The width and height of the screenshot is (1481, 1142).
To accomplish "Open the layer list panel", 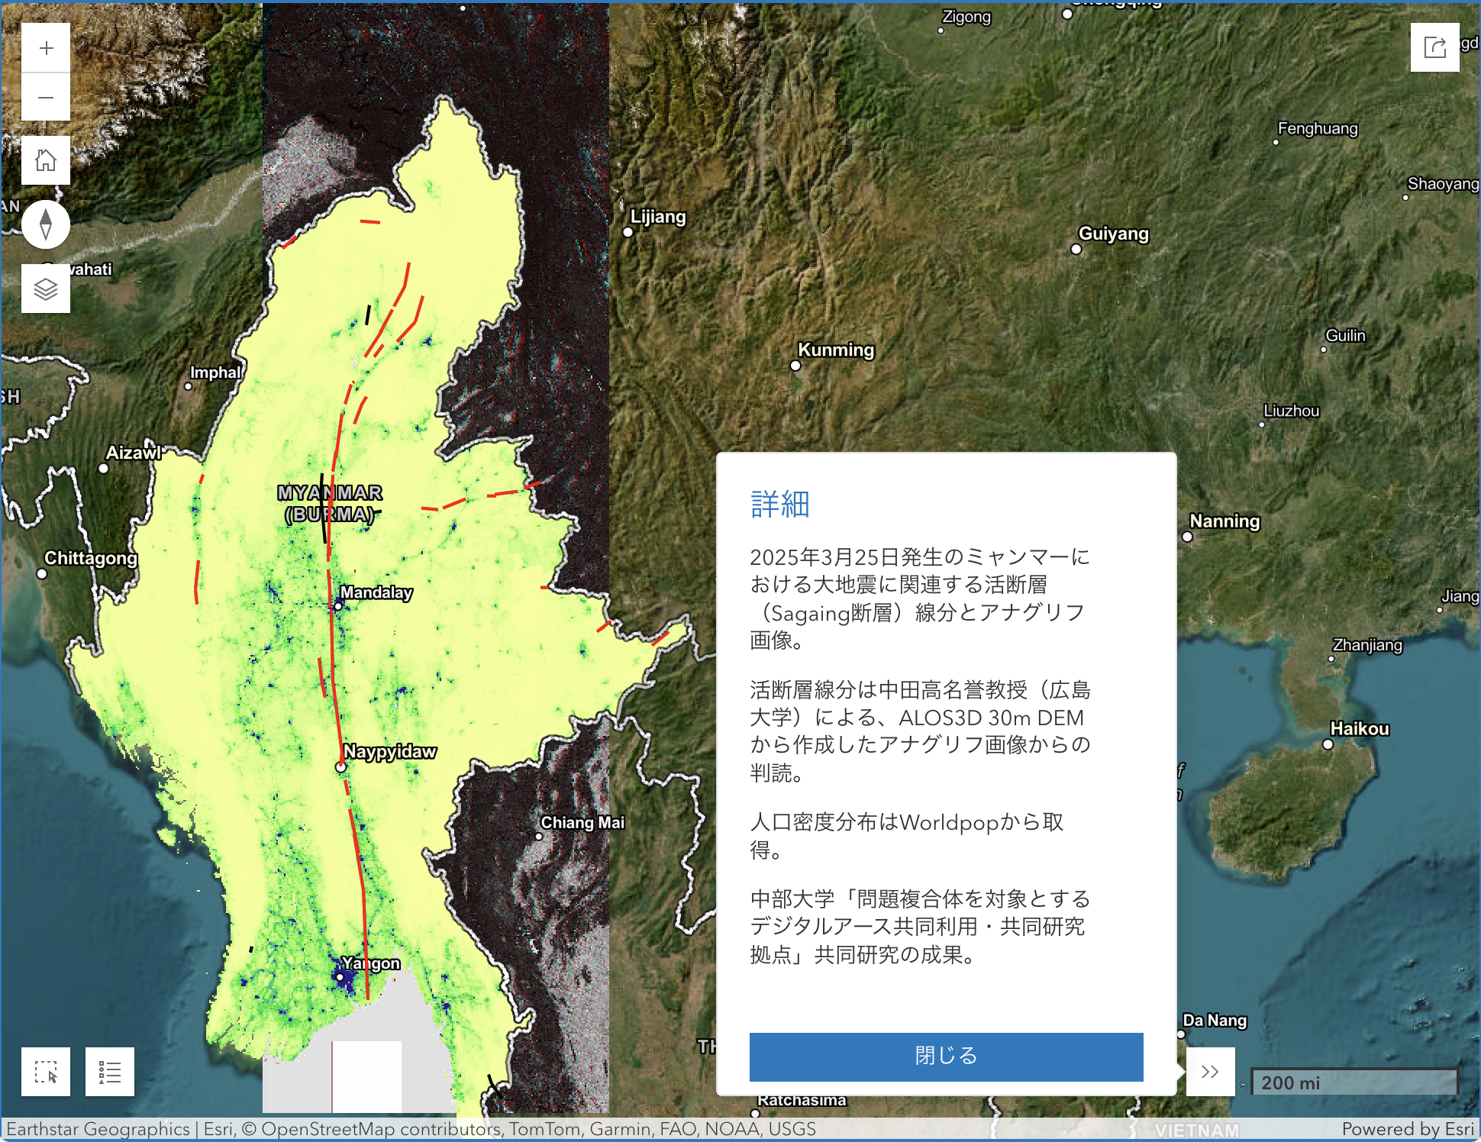I will click(46, 289).
